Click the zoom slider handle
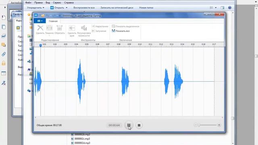258x145 pixels. coord(199,125)
